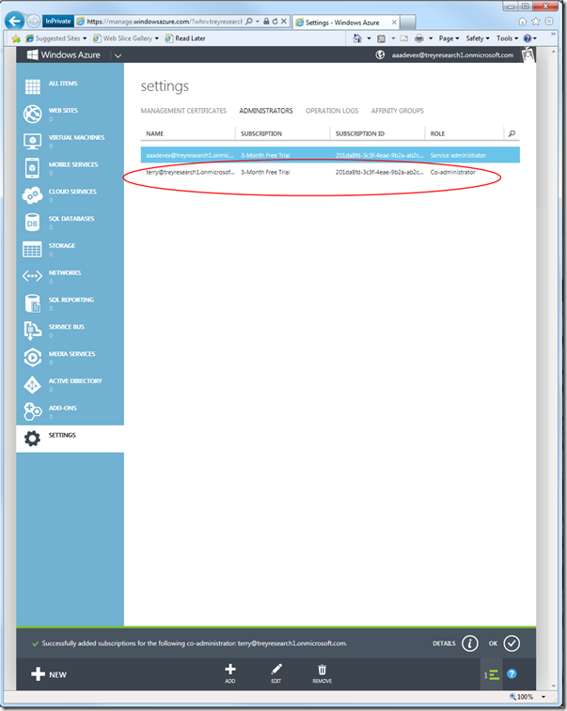Open the Virtual Machines section
The height and width of the screenshot is (711, 567).
coord(70,141)
